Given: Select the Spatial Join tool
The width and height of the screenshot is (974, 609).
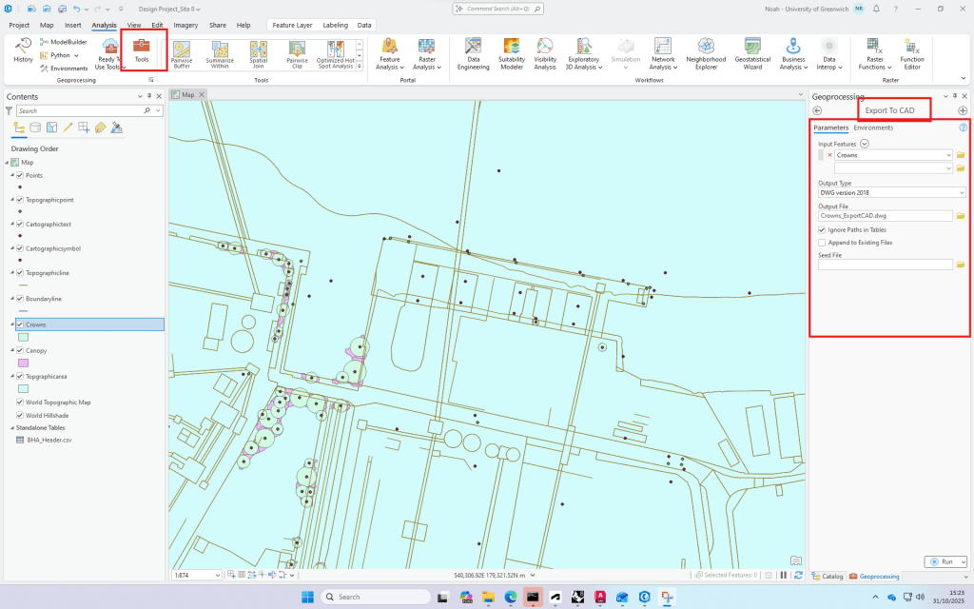Looking at the screenshot, I should pyautogui.click(x=259, y=54).
